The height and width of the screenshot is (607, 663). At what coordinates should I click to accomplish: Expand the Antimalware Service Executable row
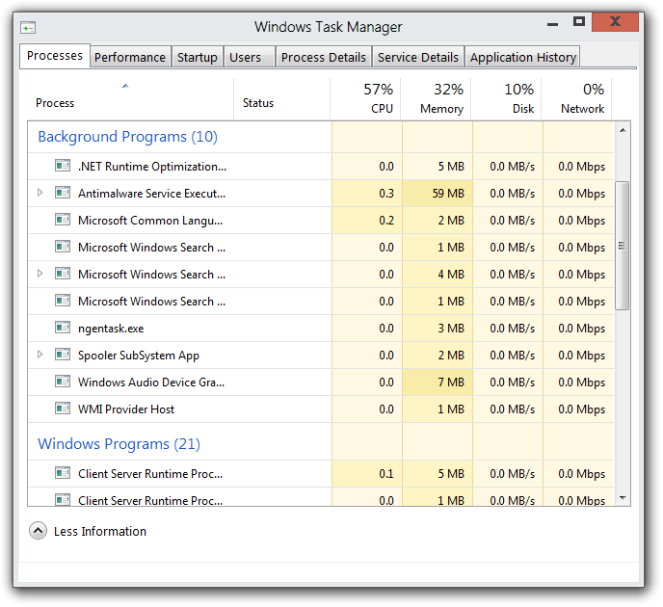click(x=40, y=193)
